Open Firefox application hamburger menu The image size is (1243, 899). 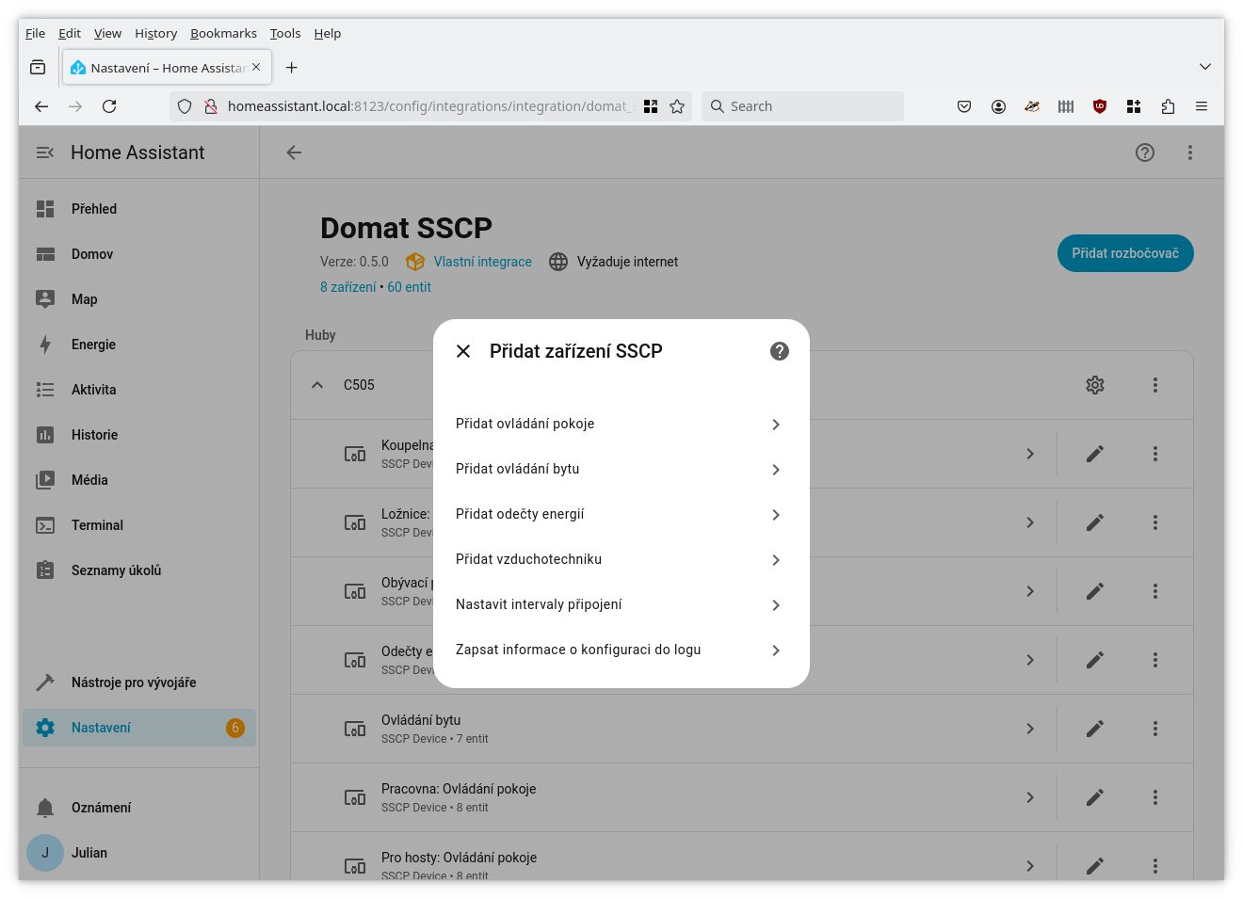pos(1202,106)
